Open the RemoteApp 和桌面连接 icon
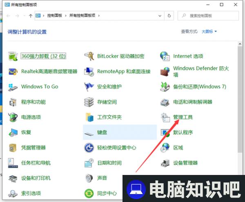The width and height of the screenshot is (245, 202). 89,72
